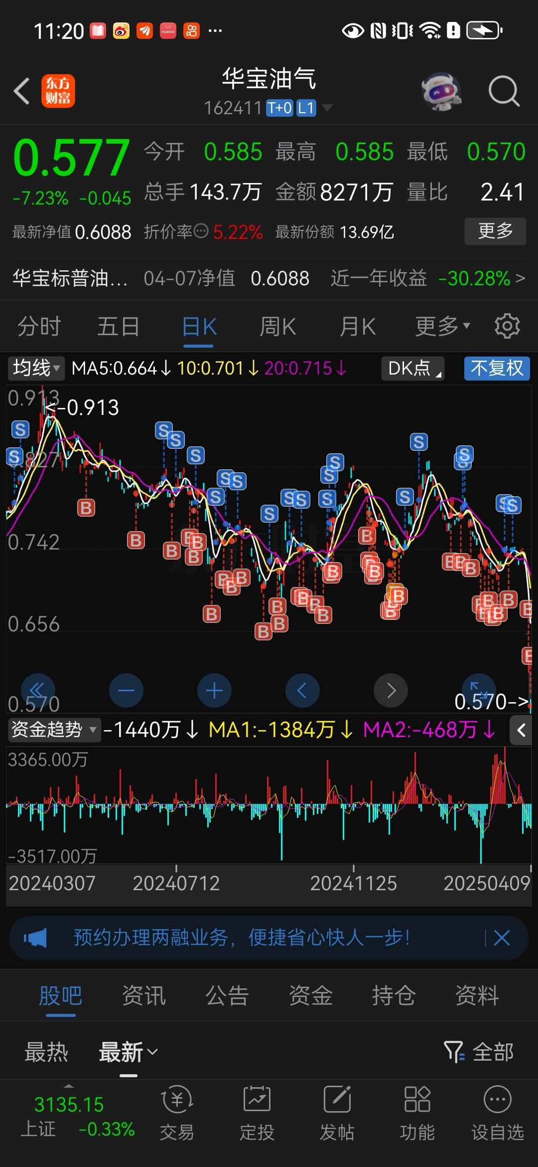Move chart right with arrow button
Viewport: 538px width, 1167px height.
391,690
